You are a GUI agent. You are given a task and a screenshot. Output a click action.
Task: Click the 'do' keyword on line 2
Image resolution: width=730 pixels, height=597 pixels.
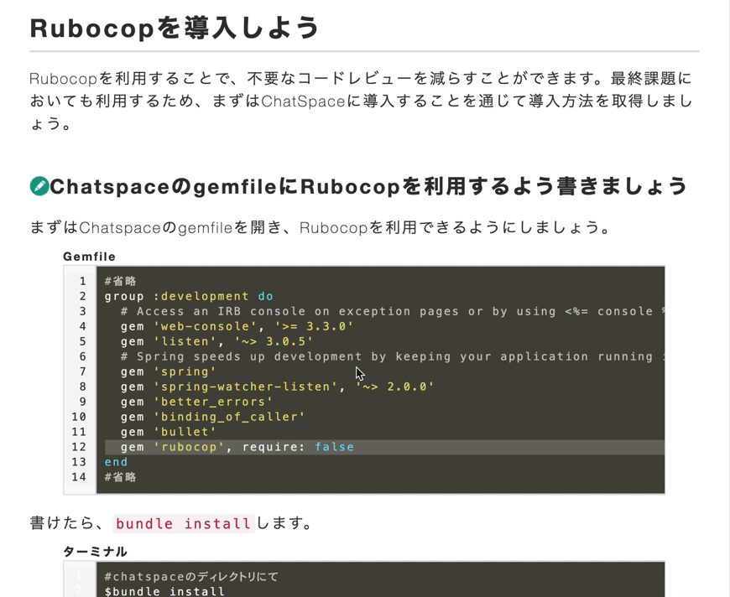point(265,297)
